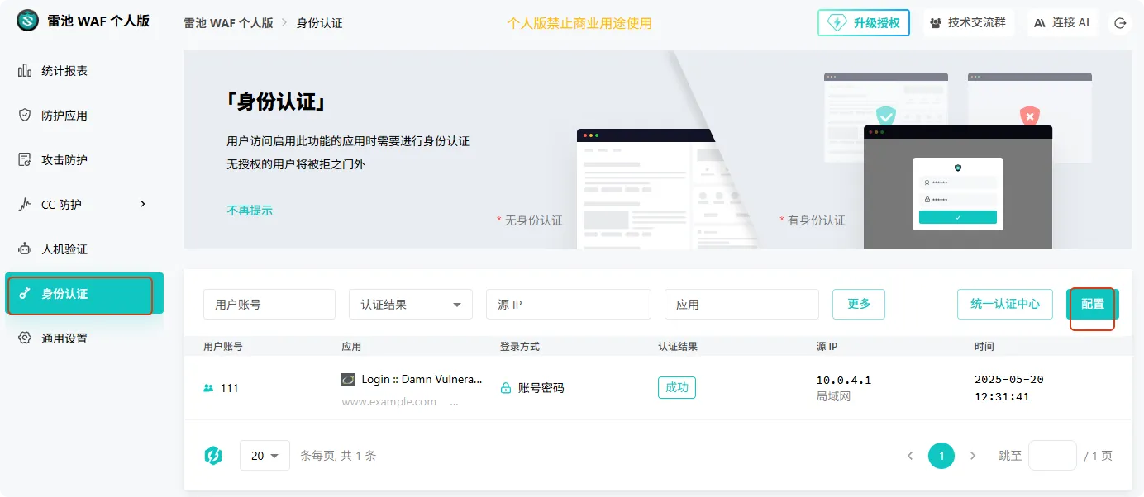
Task: Click the 雷池 WAF 个人版 breadcrumb link
Action: (228, 23)
